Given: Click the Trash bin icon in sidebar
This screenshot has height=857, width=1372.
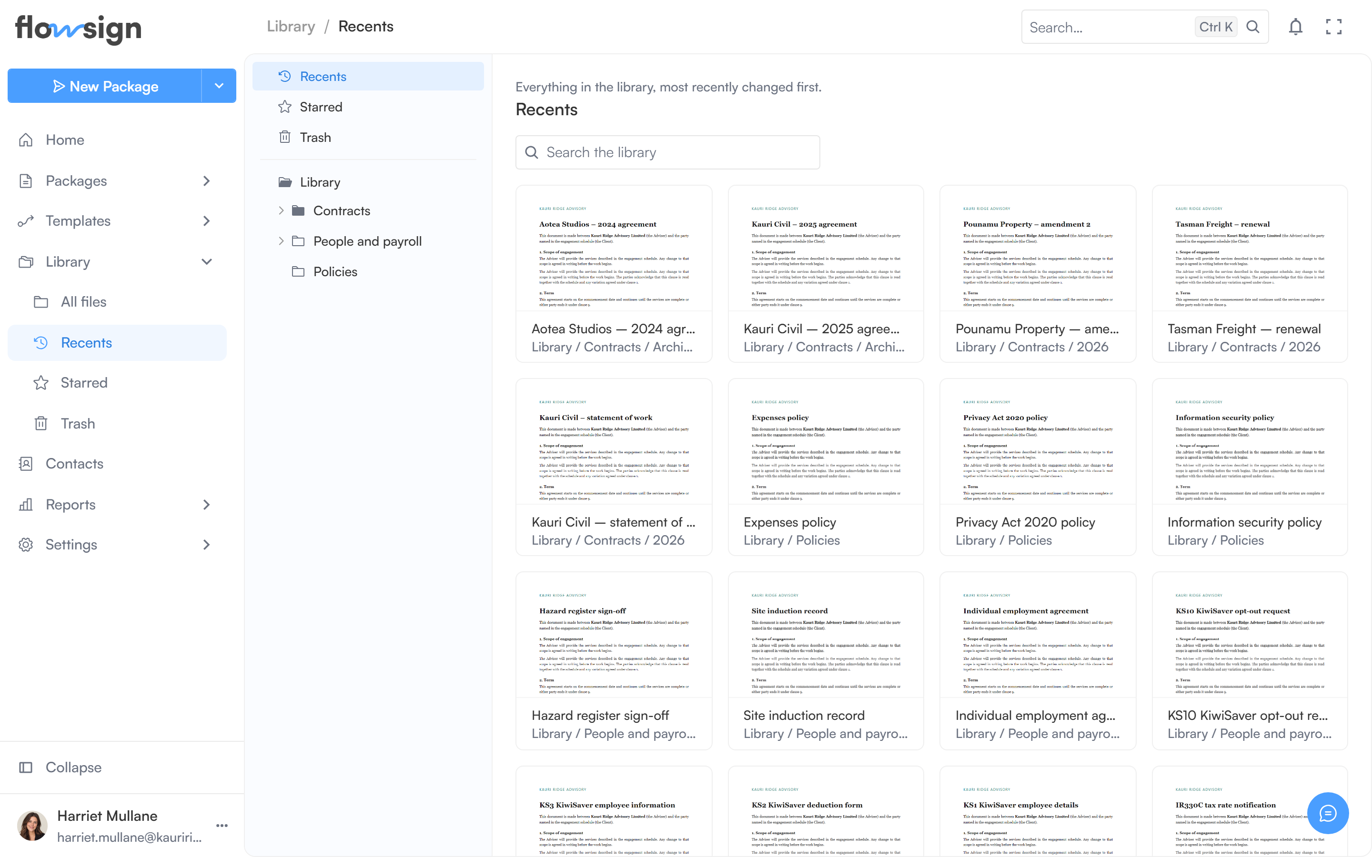Looking at the screenshot, I should (x=41, y=423).
